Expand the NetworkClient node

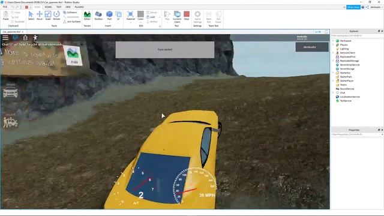click(334, 53)
